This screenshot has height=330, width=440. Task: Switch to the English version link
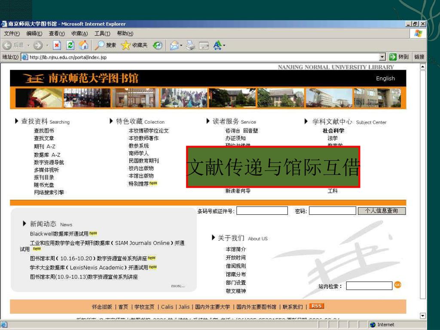click(385, 79)
